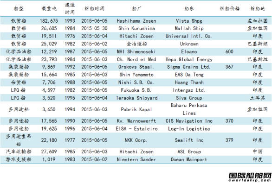Click the Shin Kurushima shipyard entry
This screenshot has height=183, width=272.
(136, 28)
